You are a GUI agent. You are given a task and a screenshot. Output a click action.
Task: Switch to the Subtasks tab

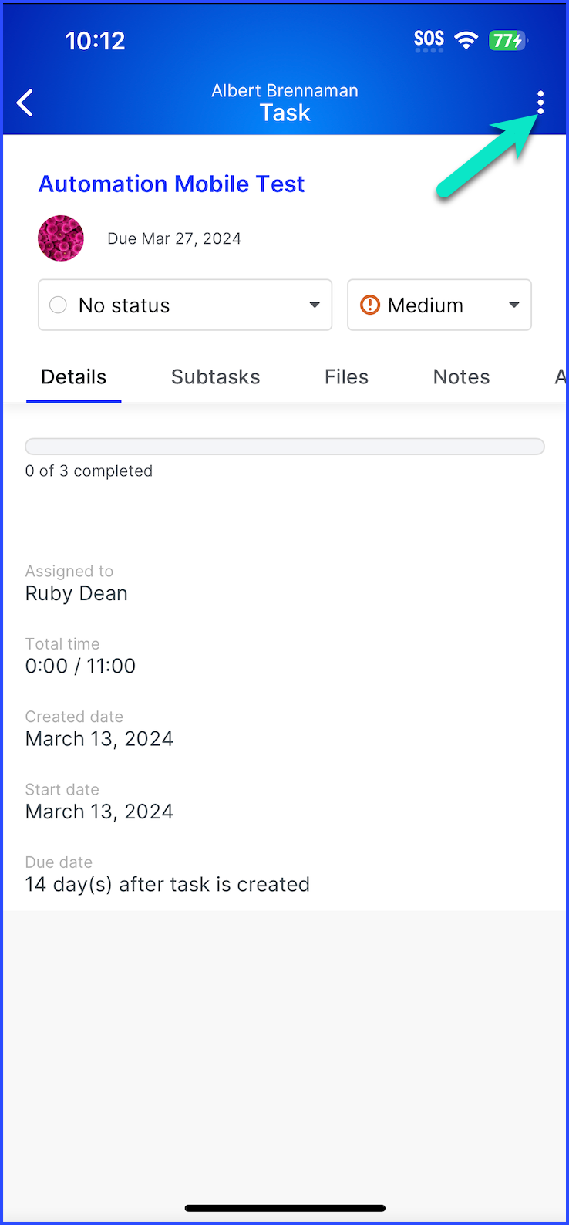coord(215,377)
